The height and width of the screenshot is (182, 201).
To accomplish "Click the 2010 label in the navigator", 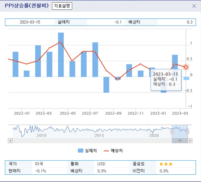I will click(42, 135).
